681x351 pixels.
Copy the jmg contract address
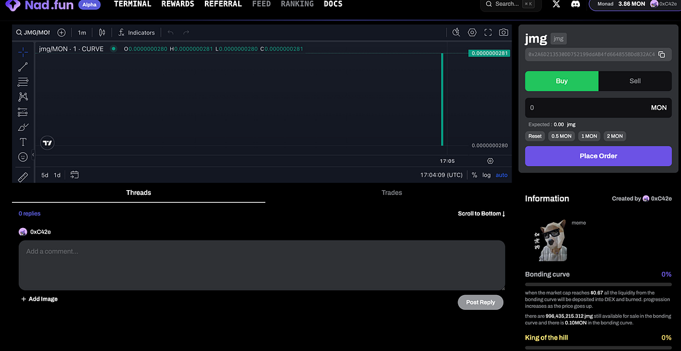(x=662, y=55)
